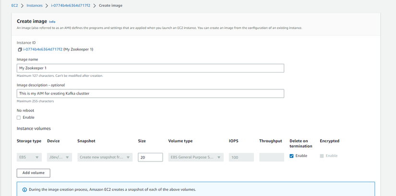Viewport: 396px width, 196px height.
Task: Click the empty Throughput field
Action: (272, 157)
